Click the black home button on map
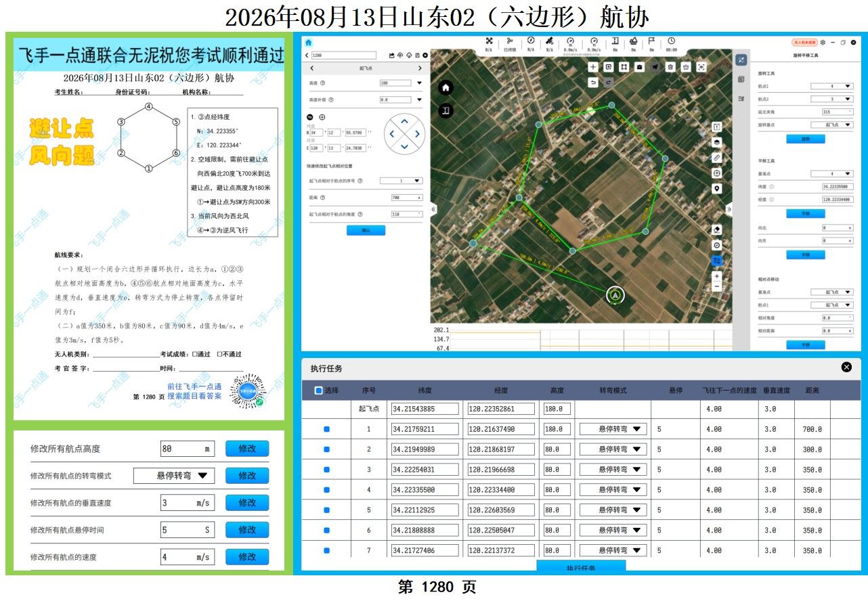Screen dimensions: 868x601 (x=446, y=88)
